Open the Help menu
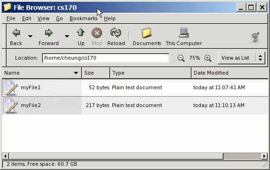 pos(110,18)
